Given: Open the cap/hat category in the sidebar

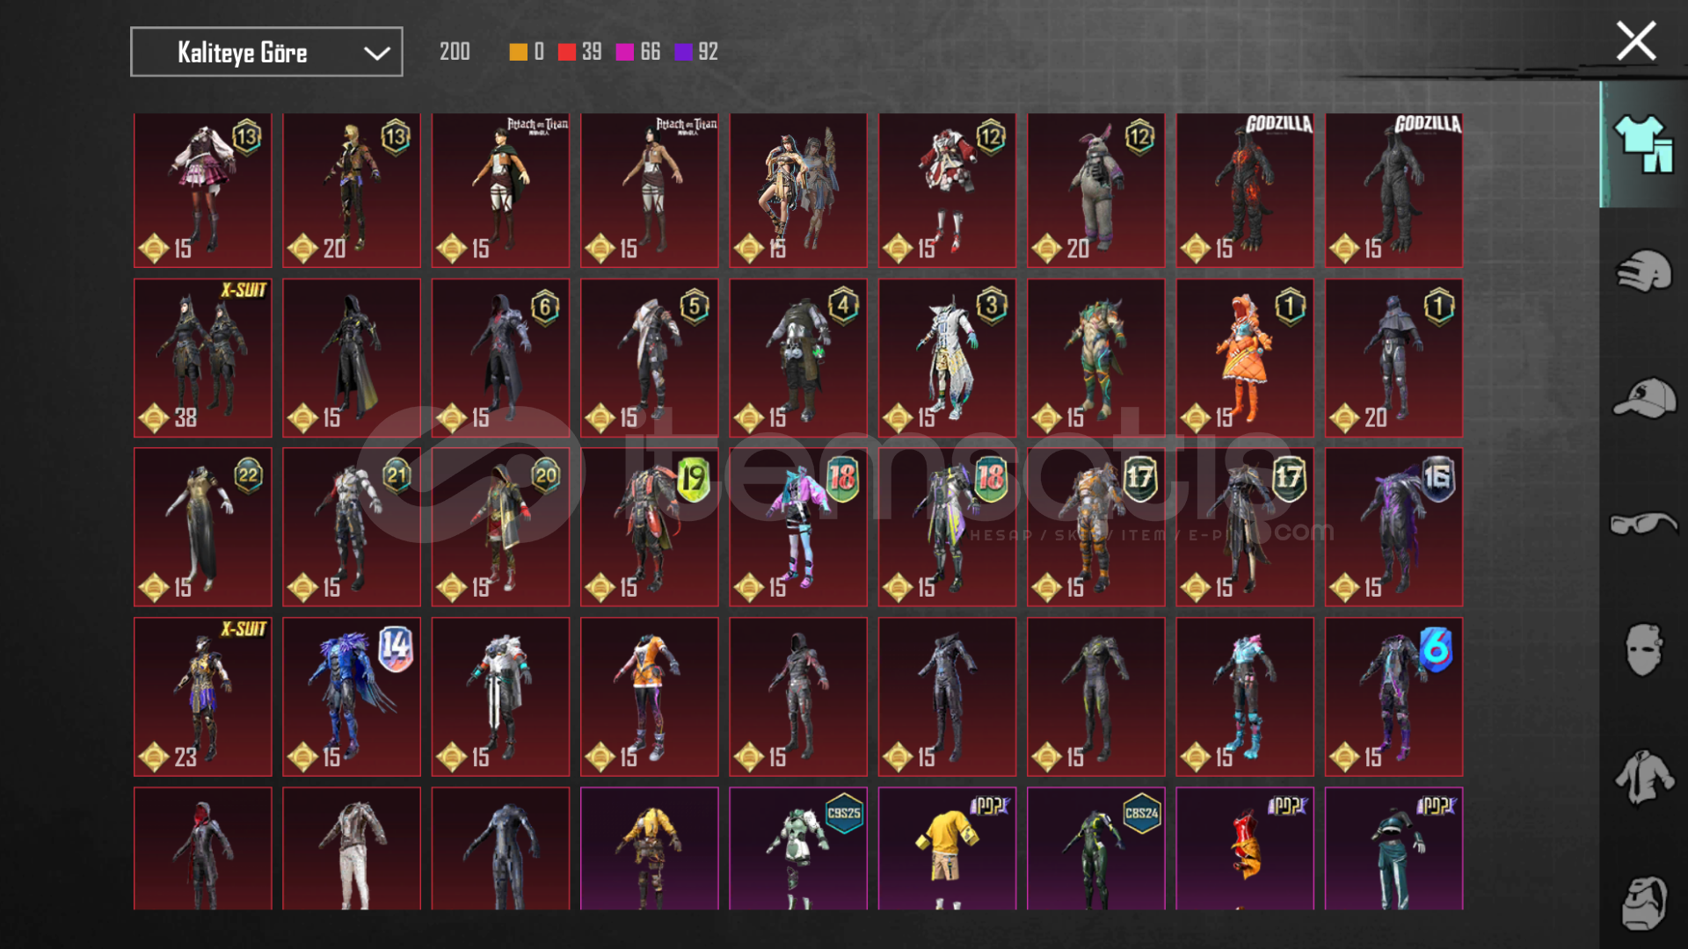Looking at the screenshot, I should click(1642, 398).
